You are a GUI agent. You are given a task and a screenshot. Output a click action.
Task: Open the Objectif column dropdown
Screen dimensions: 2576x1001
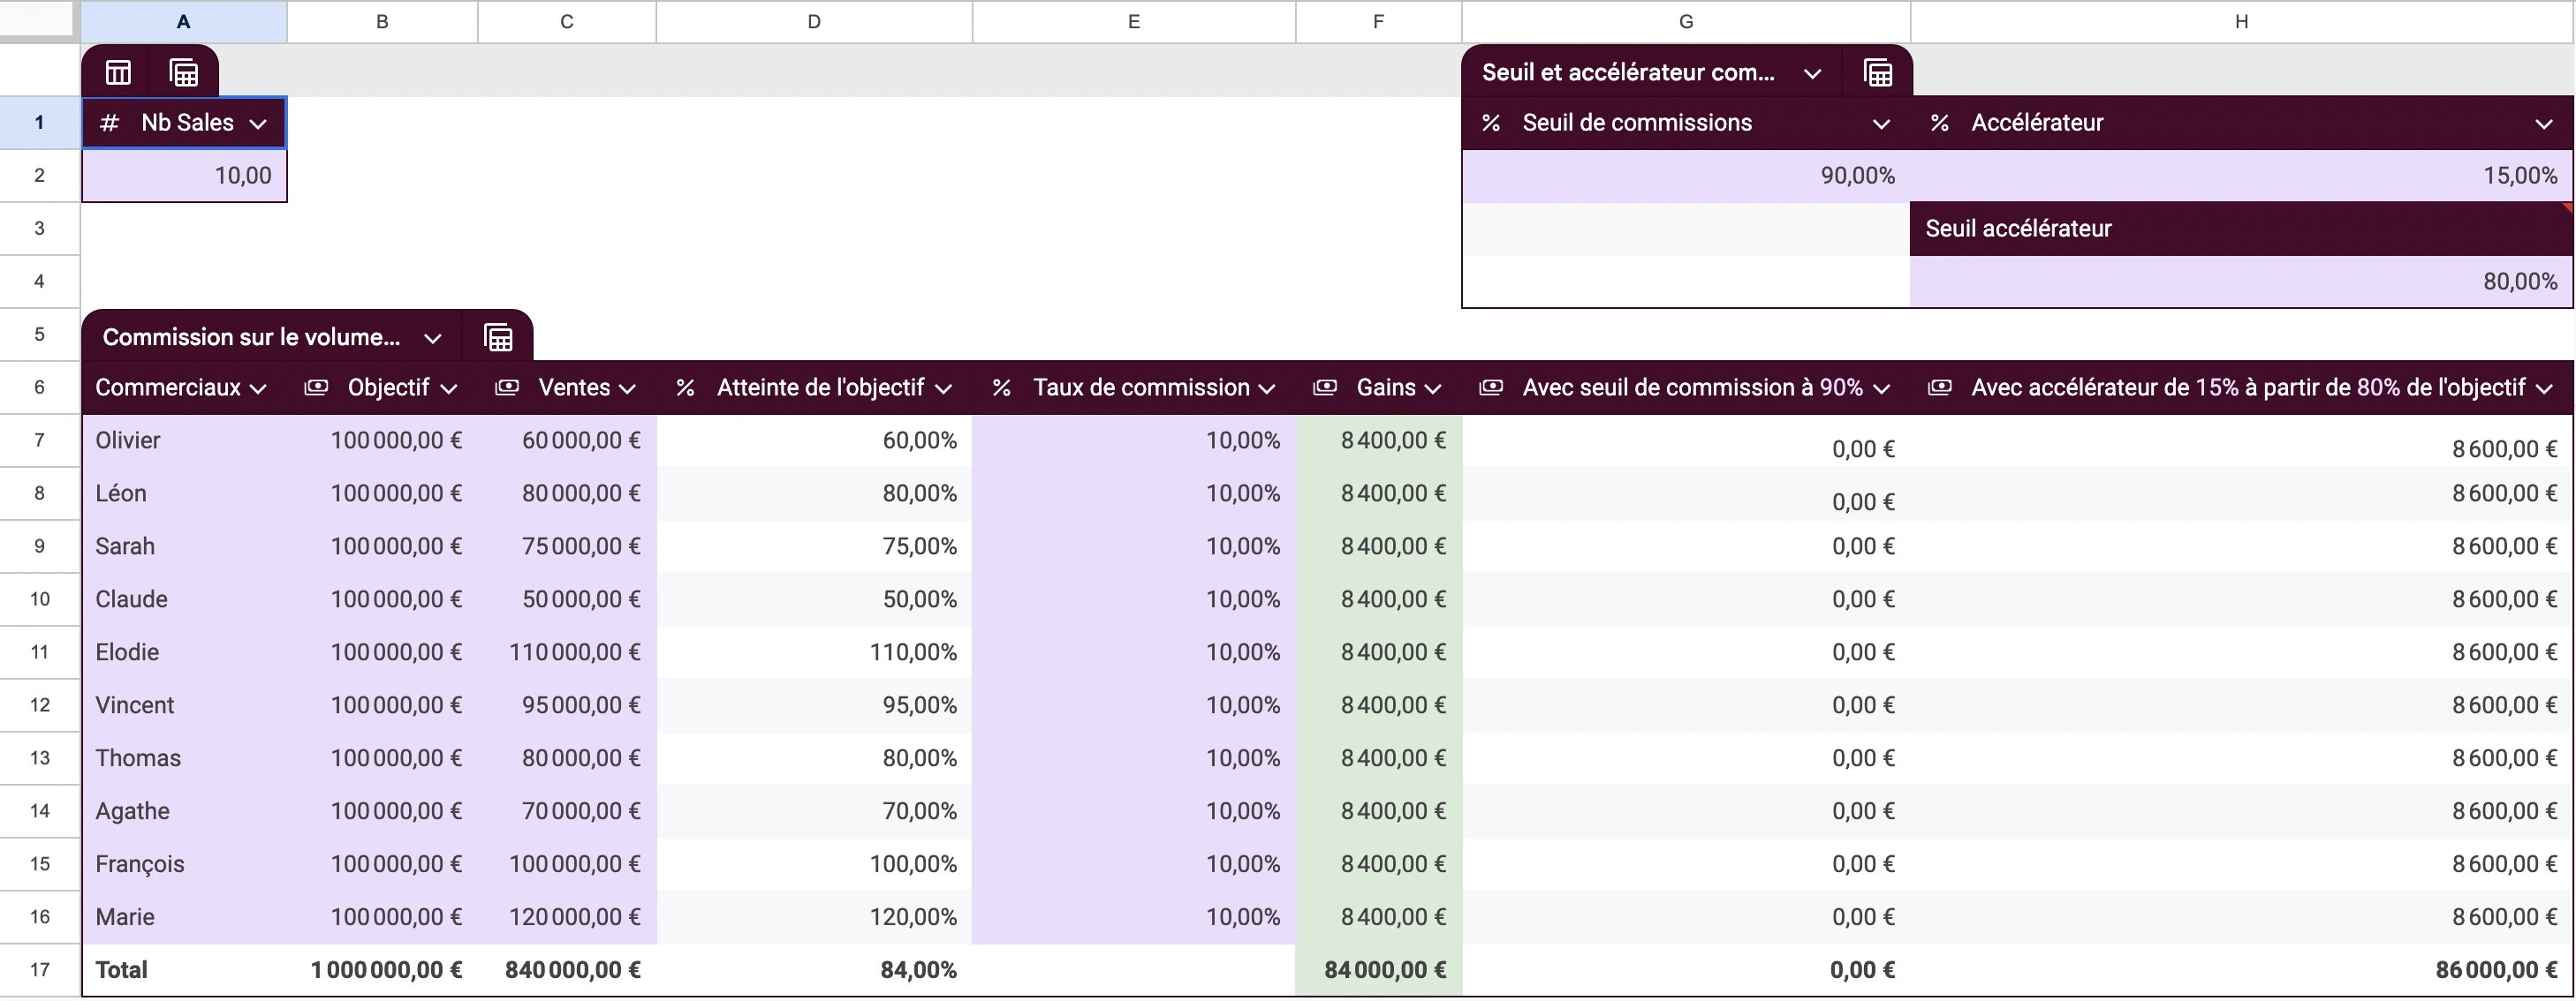448,388
